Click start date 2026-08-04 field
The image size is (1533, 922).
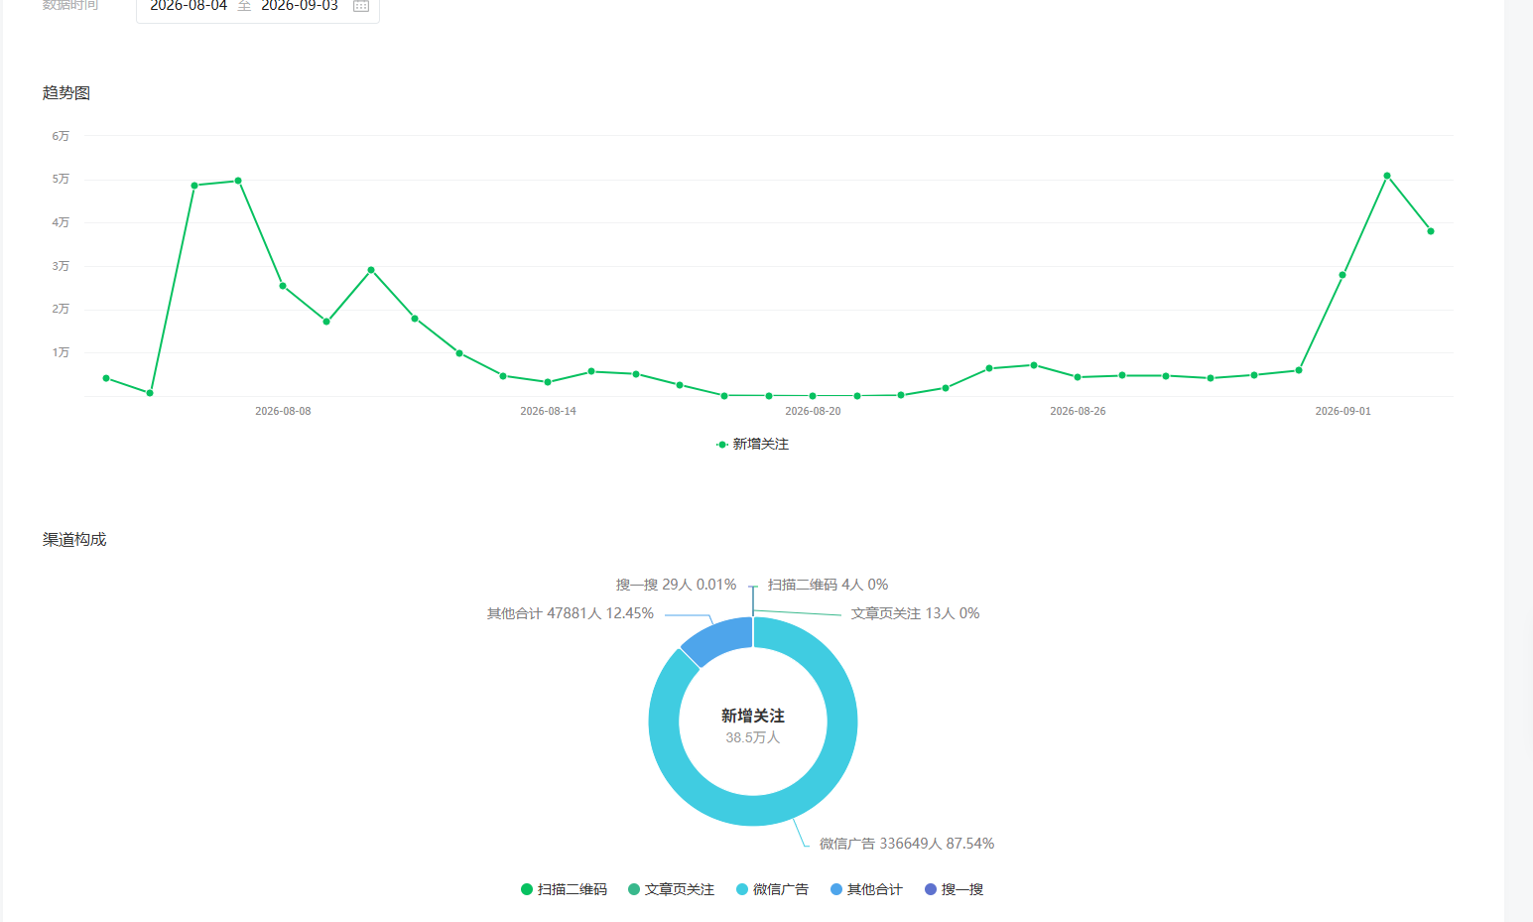pos(189,6)
